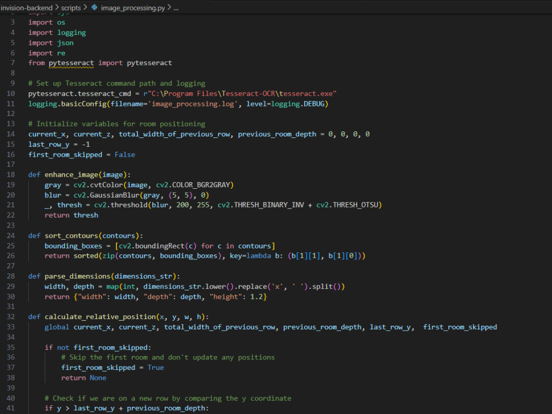The height and width of the screenshot is (414, 552).
Task: Click the 'key=lambda b:' argument
Action: point(256,256)
